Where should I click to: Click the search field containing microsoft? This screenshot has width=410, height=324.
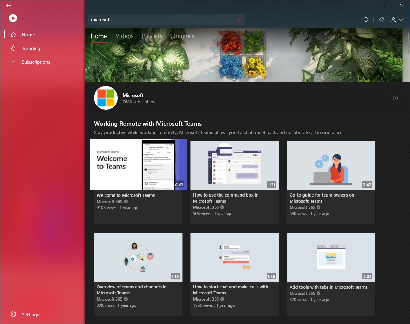pyautogui.click(x=166, y=20)
